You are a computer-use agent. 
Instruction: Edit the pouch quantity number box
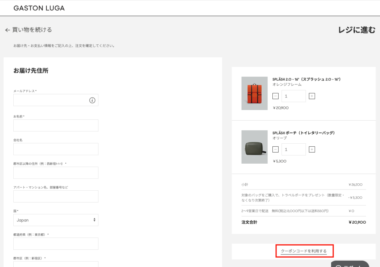(x=294, y=150)
